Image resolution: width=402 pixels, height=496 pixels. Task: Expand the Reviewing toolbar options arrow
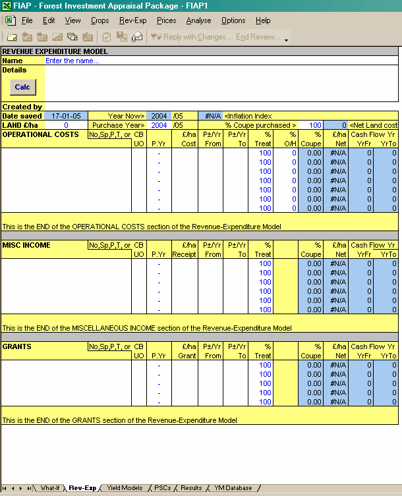click(x=287, y=40)
